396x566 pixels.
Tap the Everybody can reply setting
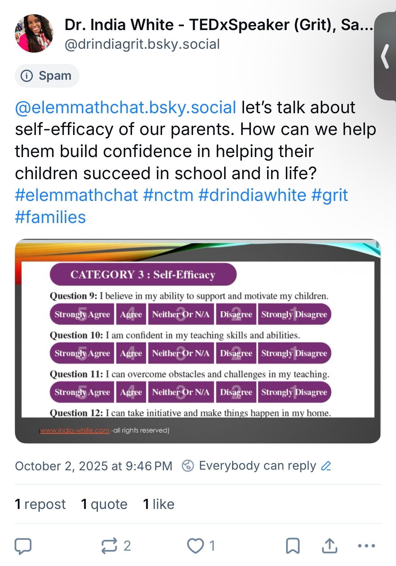click(257, 466)
